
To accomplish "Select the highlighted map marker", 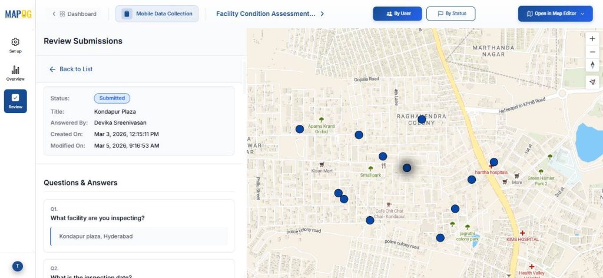I will coord(406,168).
